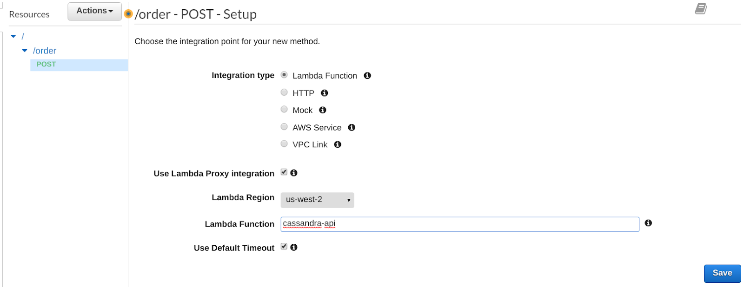
Task: Click info icon next to Default Timeout
Action: coord(294,248)
